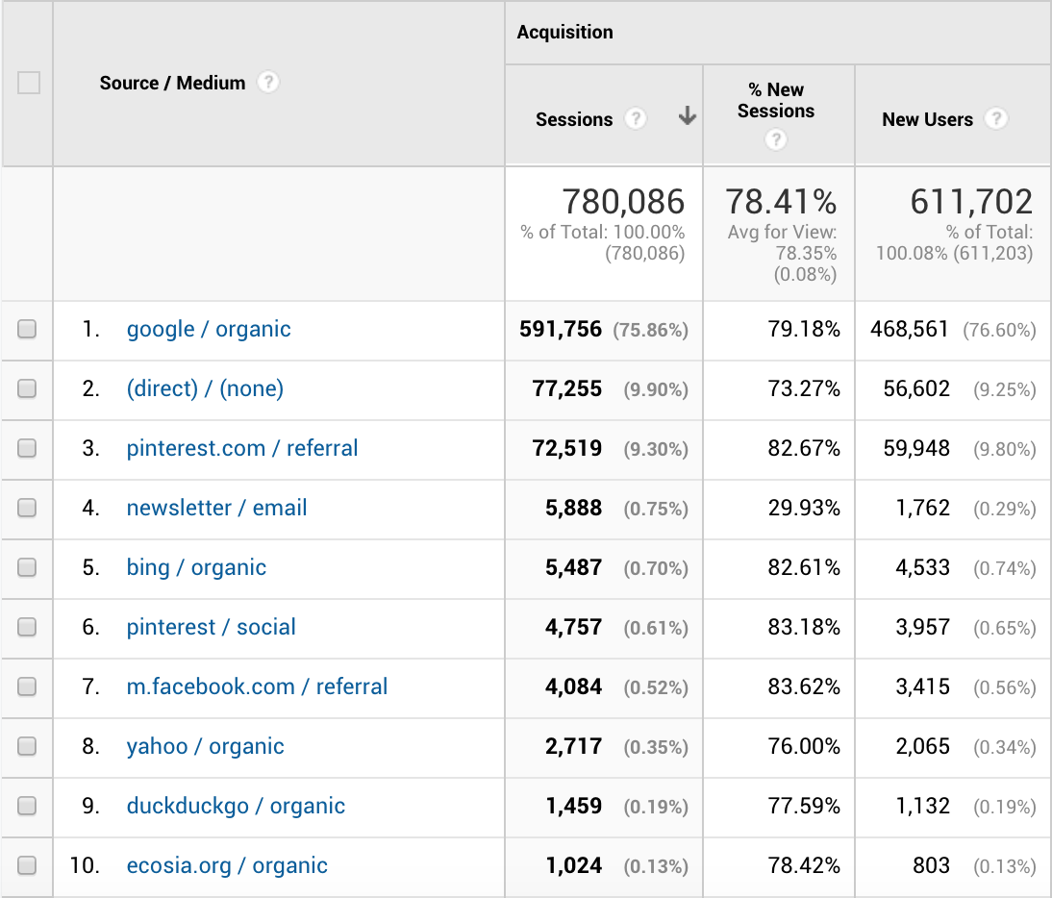This screenshot has width=1052, height=898.
Task: Select new users value 56,602
Action: pos(916,389)
